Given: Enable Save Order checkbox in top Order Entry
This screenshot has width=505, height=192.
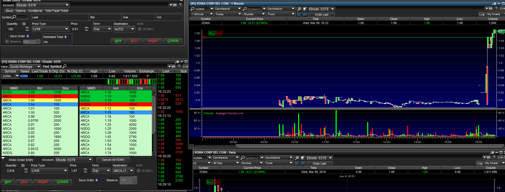Looking at the screenshot, I should [7, 36].
